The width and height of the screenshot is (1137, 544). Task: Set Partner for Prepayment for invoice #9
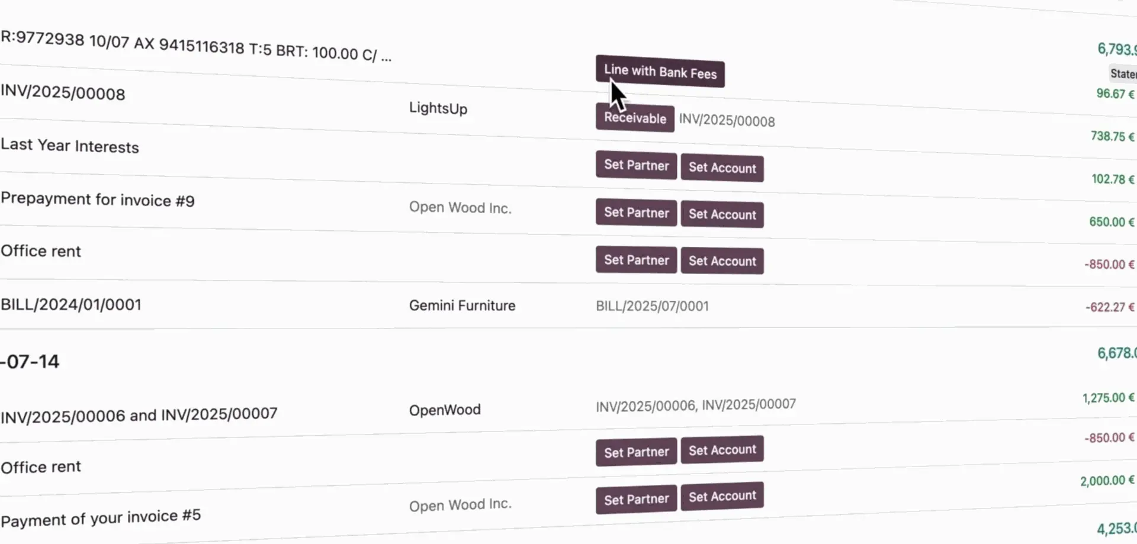click(636, 213)
